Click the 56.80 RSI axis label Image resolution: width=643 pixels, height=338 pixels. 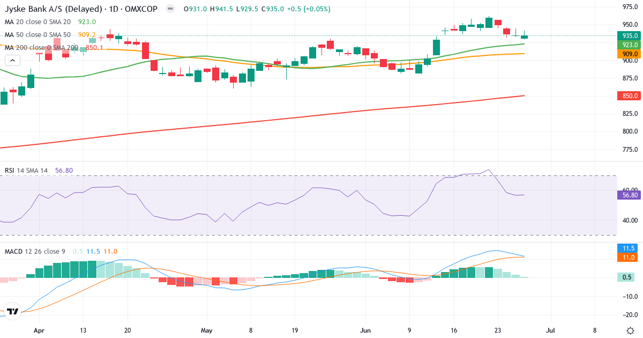click(x=629, y=196)
